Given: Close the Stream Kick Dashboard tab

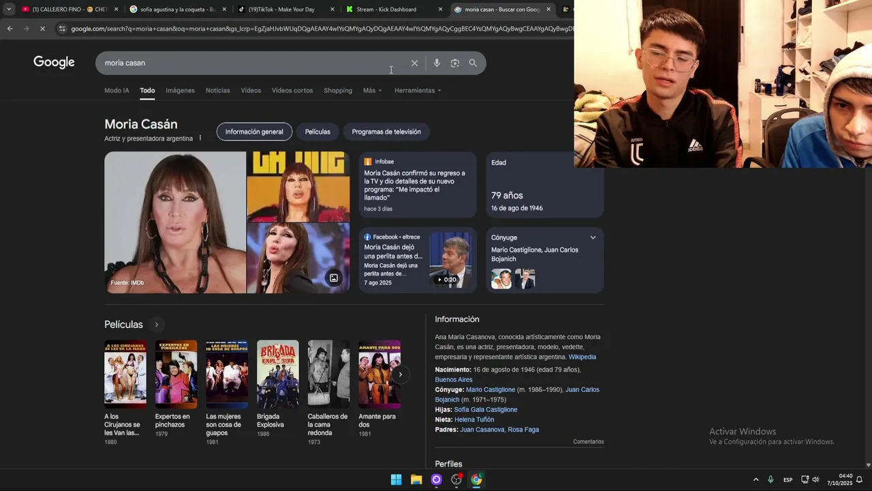Looking at the screenshot, I should point(440,10).
